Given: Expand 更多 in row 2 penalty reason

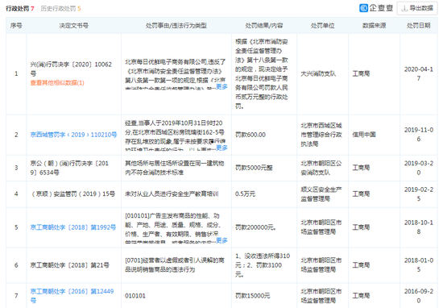Looking at the screenshot, I should (x=221, y=148).
